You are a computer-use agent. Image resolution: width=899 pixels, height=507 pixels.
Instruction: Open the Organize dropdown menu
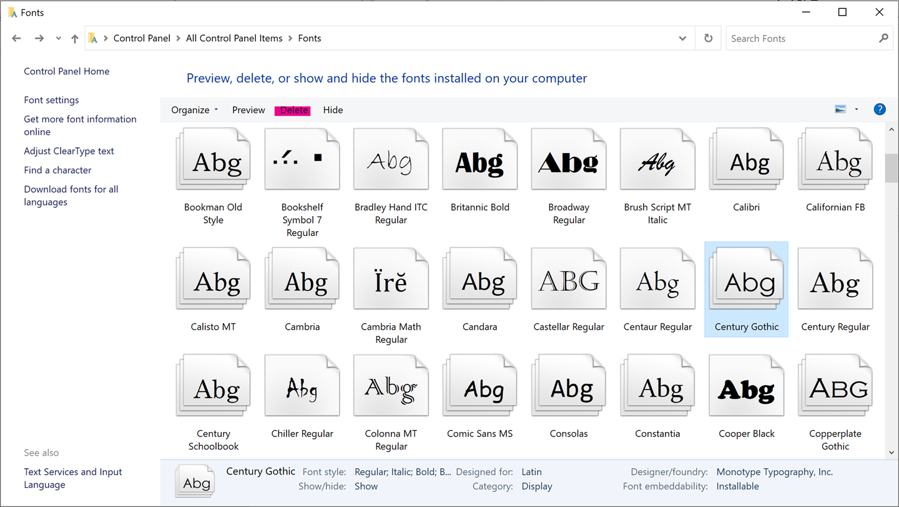195,110
